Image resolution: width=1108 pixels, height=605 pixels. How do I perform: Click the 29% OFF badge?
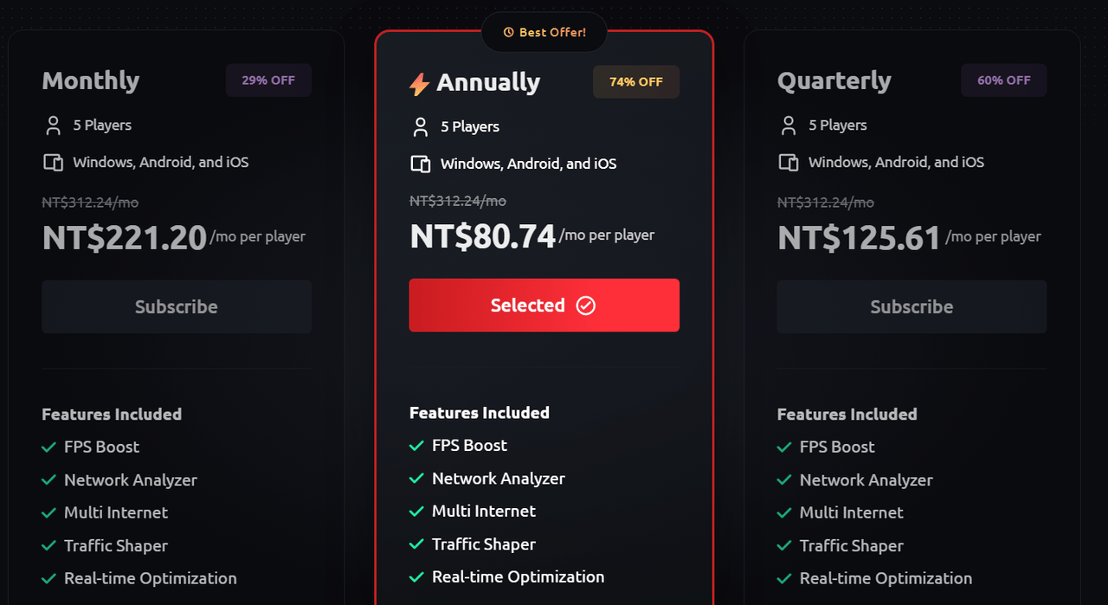coord(268,80)
